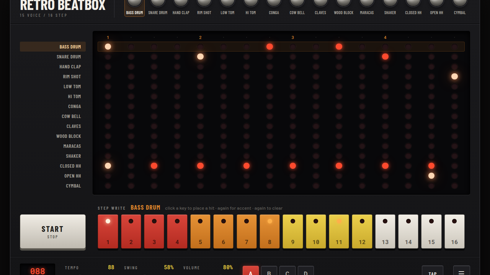Image resolution: width=490 pixels, height=275 pixels.
Task: Select Cow Bell row label
Action: click(53, 116)
